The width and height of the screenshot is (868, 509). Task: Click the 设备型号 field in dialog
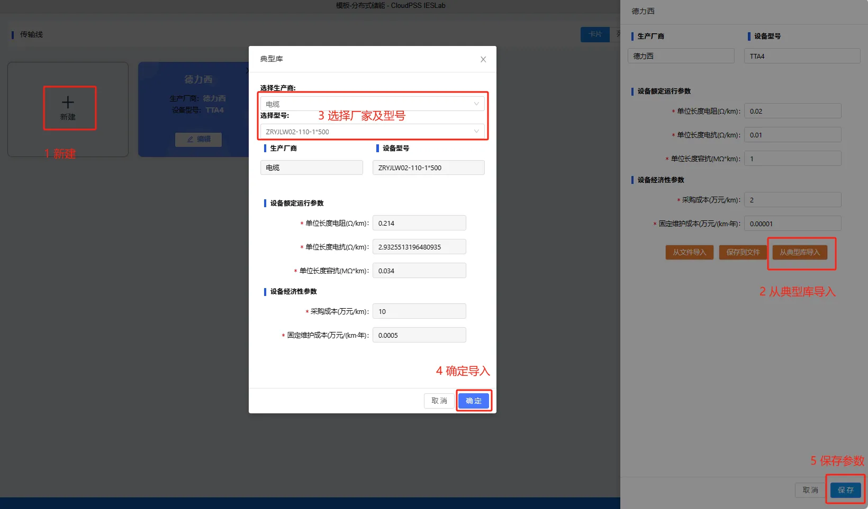click(429, 168)
